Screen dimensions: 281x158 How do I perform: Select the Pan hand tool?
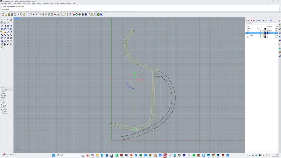(30, 14)
